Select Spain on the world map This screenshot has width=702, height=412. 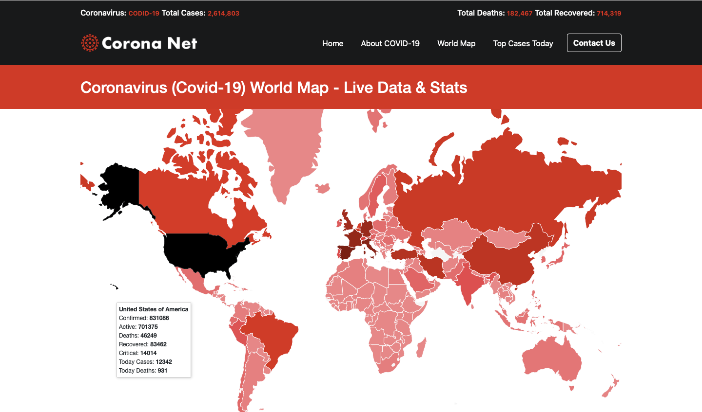pos(346,253)
